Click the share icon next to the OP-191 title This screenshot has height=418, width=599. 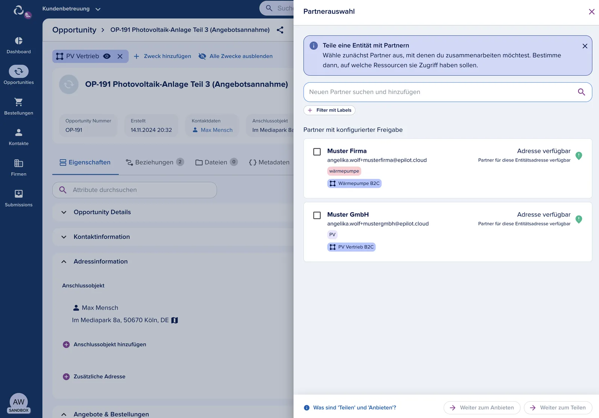click(x=280, y=30)
